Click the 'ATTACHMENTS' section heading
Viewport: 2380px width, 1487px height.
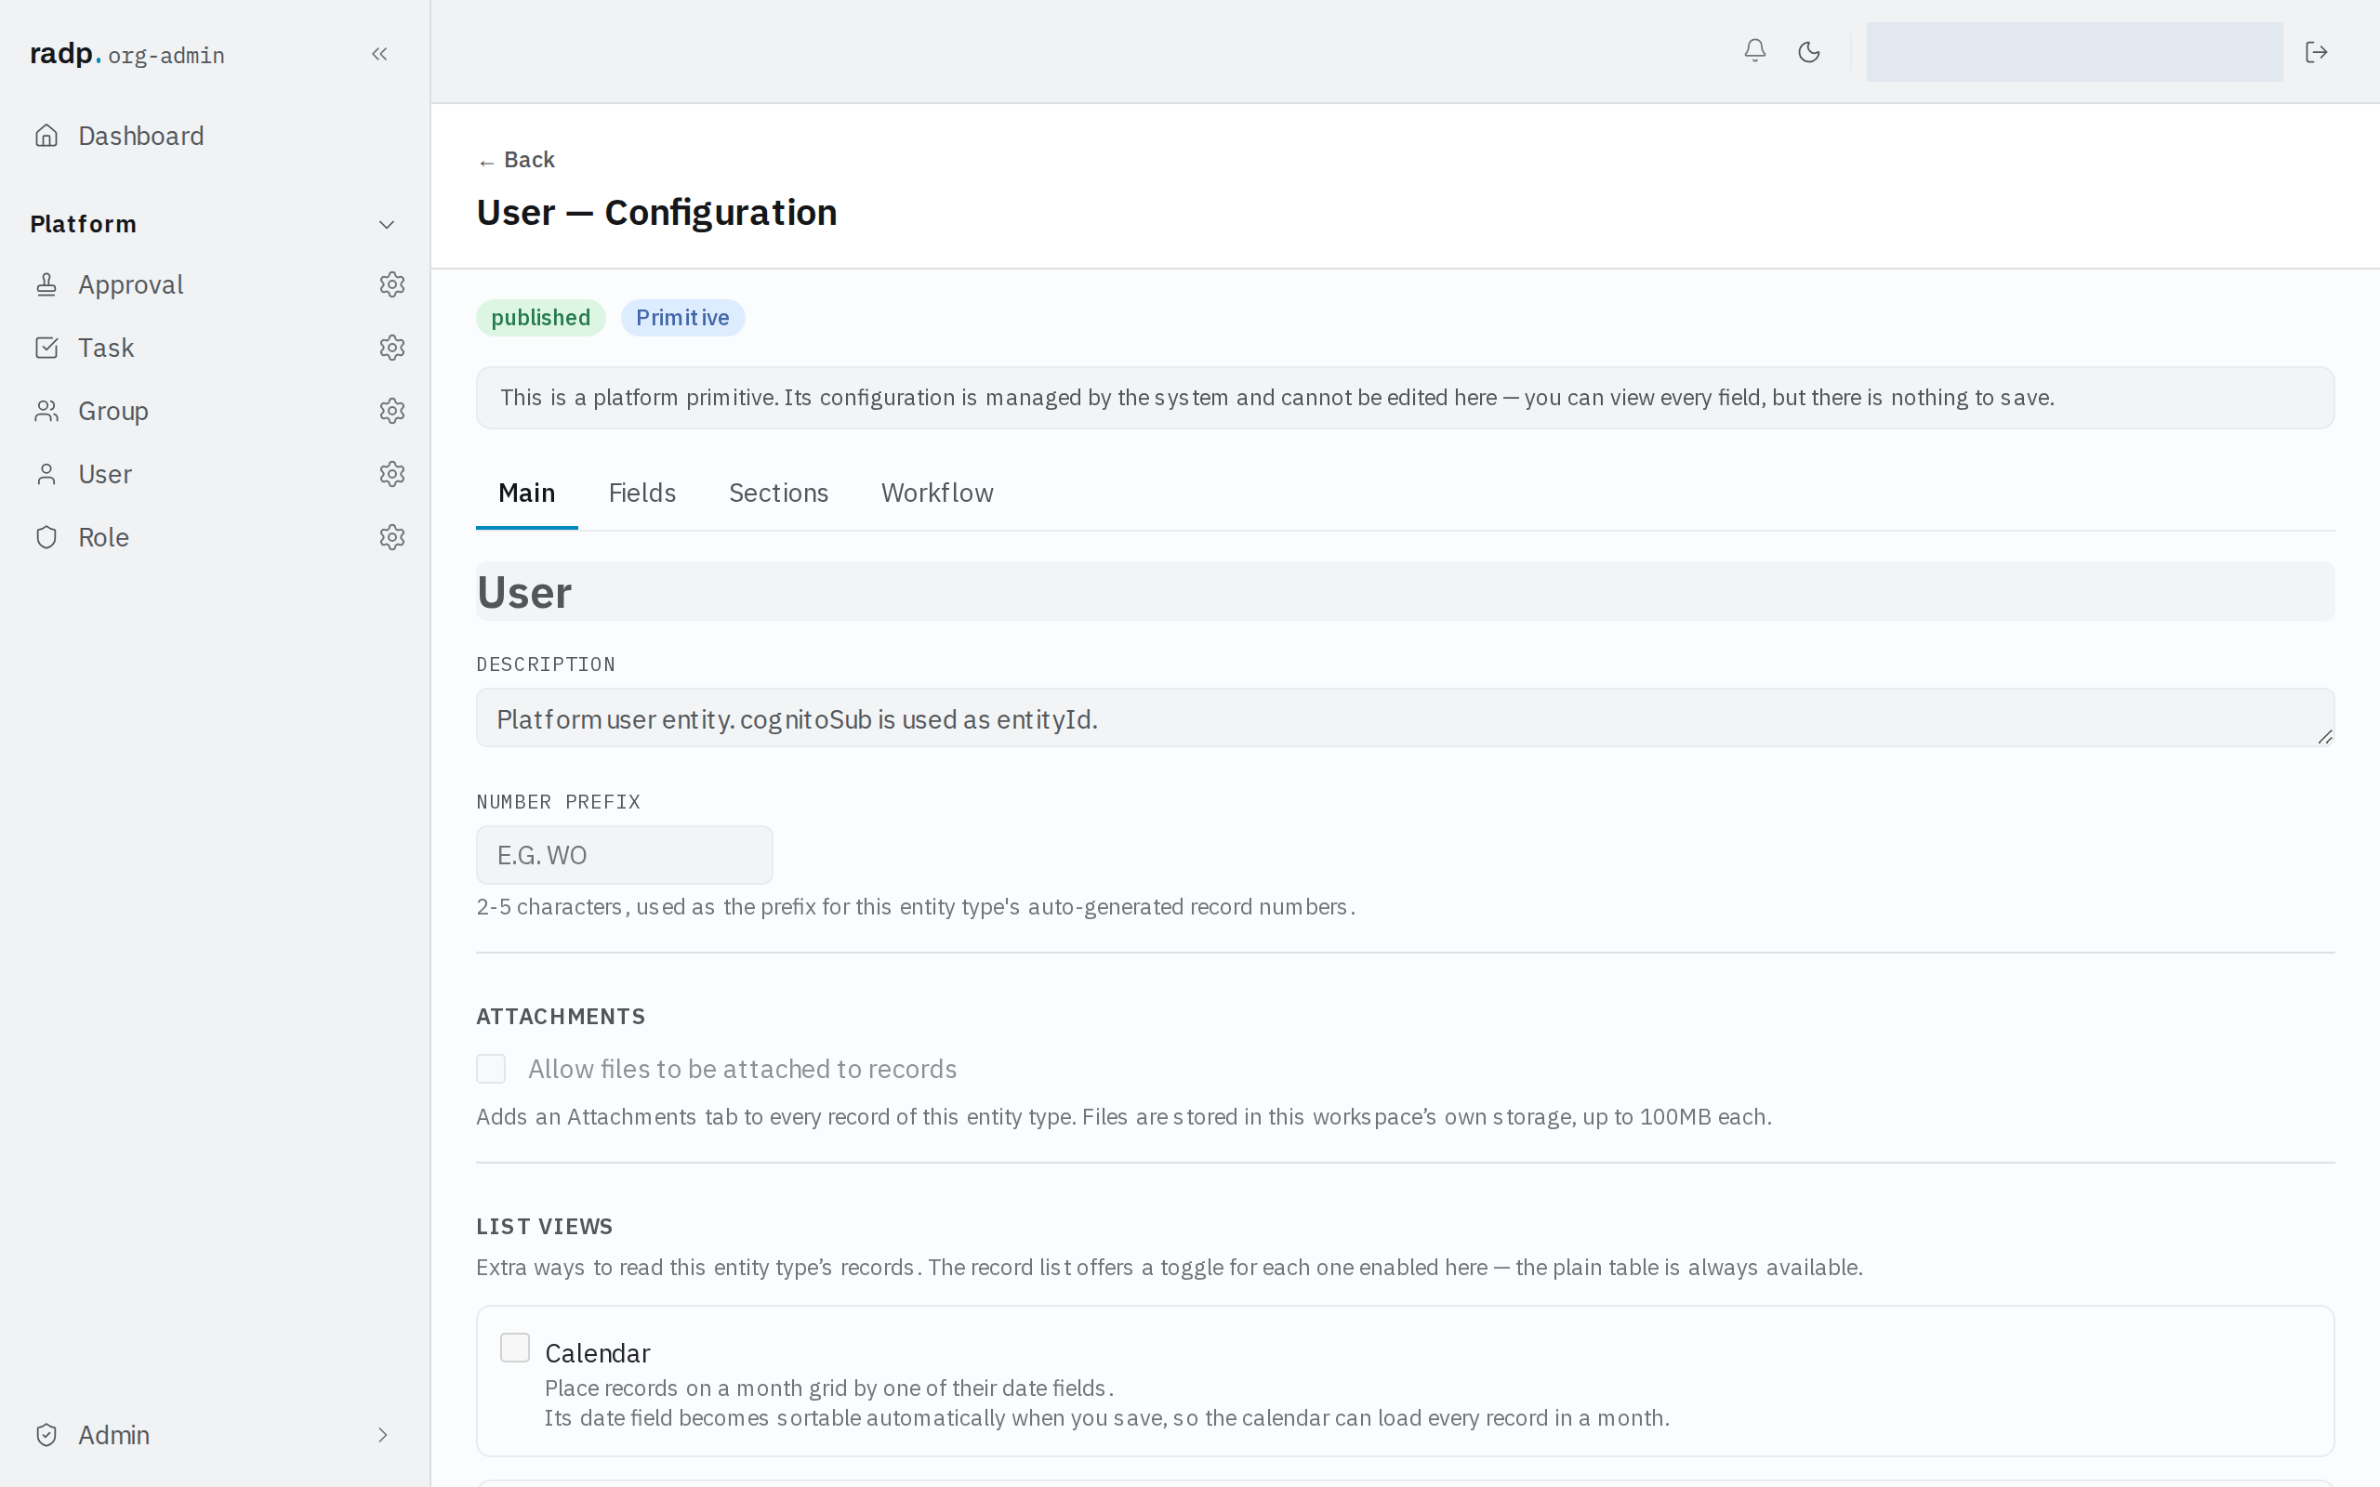561,1016
